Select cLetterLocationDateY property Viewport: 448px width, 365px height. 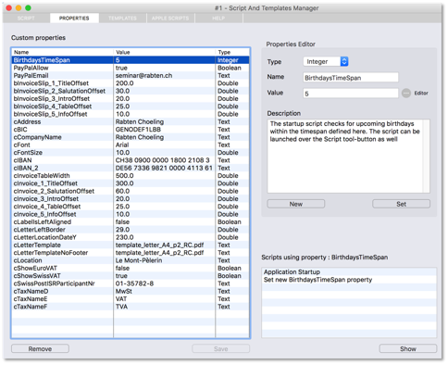[x=131, y=237]
